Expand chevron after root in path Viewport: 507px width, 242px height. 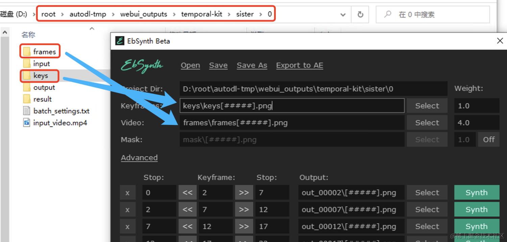point(63,14)
